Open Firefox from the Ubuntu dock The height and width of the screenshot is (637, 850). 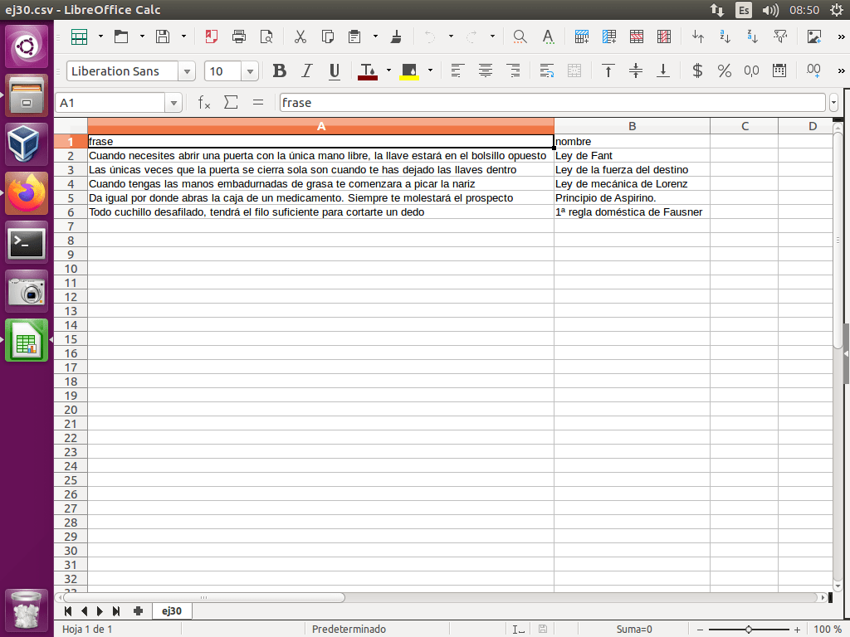click(x=27, y=194)
